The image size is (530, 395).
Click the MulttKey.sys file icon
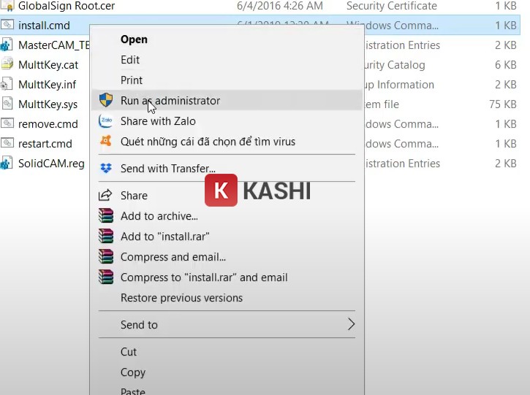pos(7,103)
